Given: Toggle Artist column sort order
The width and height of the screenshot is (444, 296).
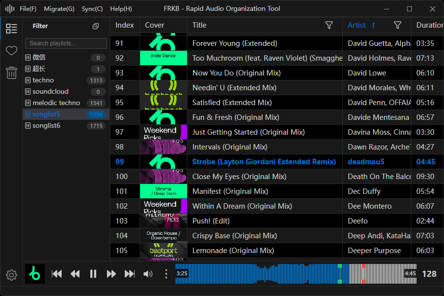Looking at the screenshot, I should (x=373, y=25).
